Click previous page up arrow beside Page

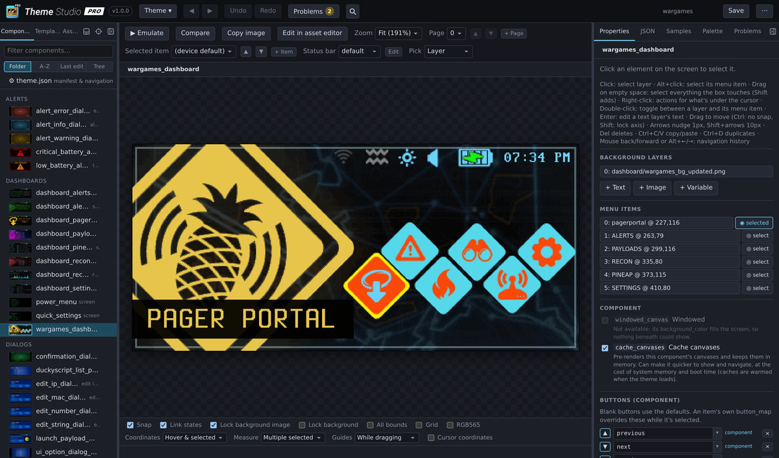(475, 33)
